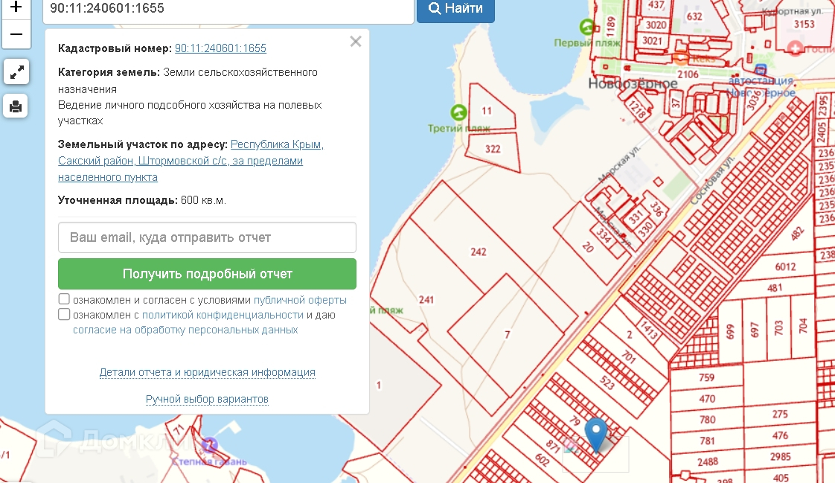Select map parcel labeled 780
The image size is (835, 483).
pyautogui.click(x=707, y=420)
